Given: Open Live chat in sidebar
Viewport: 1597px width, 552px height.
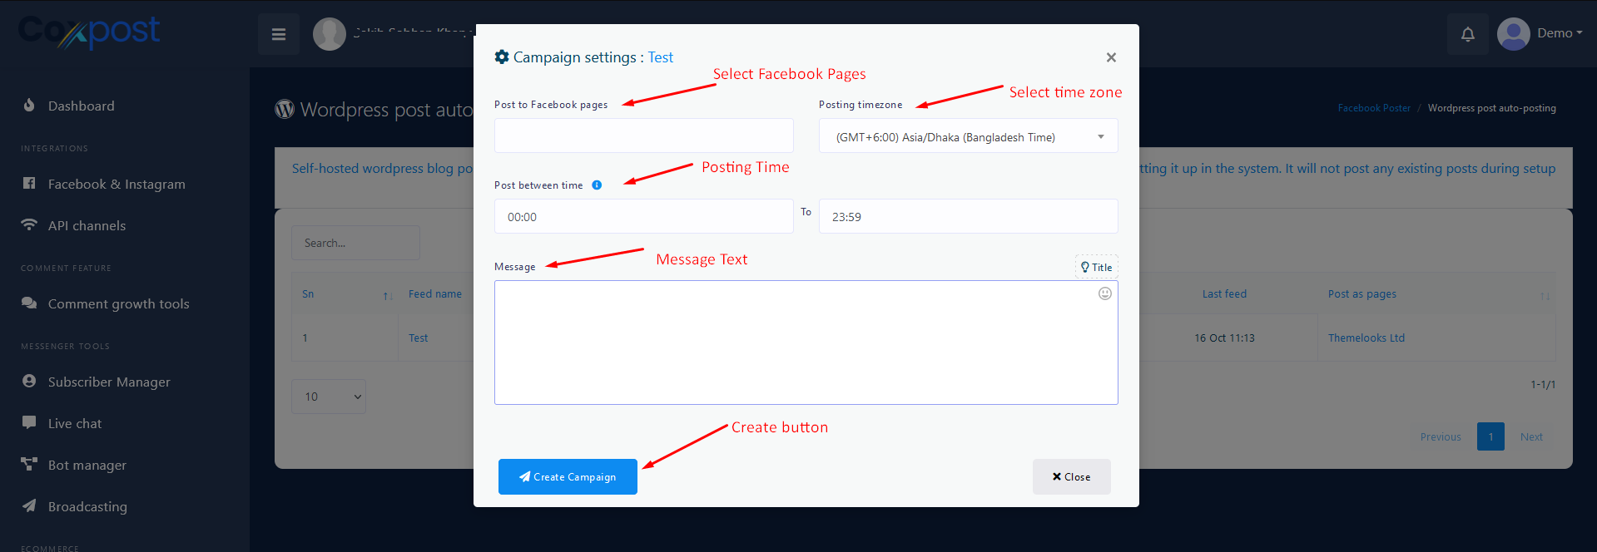Looking at the screenshot, I should pyautogui.click(x=75, y=423).
